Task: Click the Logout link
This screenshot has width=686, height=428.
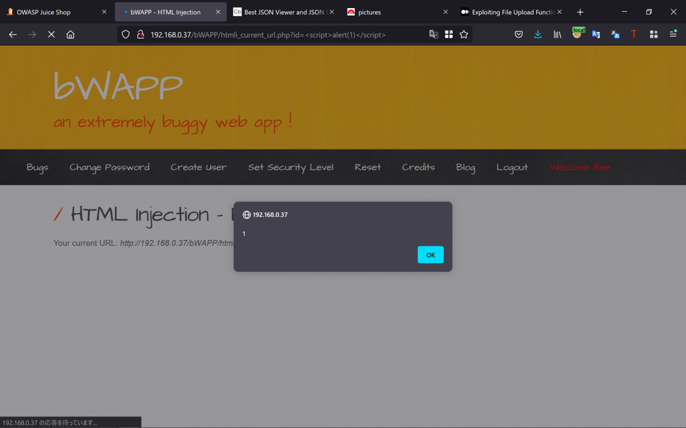Action: [x=512, y=167]
